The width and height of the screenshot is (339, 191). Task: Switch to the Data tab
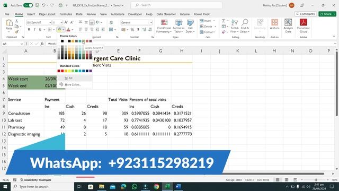pyautogui.click(x=79, y=14)
